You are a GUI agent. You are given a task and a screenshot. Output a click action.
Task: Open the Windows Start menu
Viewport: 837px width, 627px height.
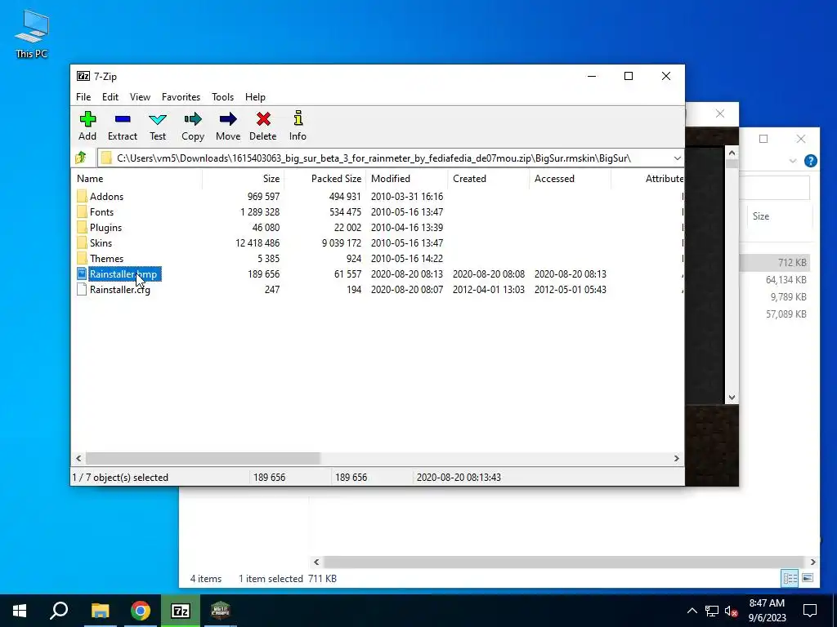(x=20, y=611)
